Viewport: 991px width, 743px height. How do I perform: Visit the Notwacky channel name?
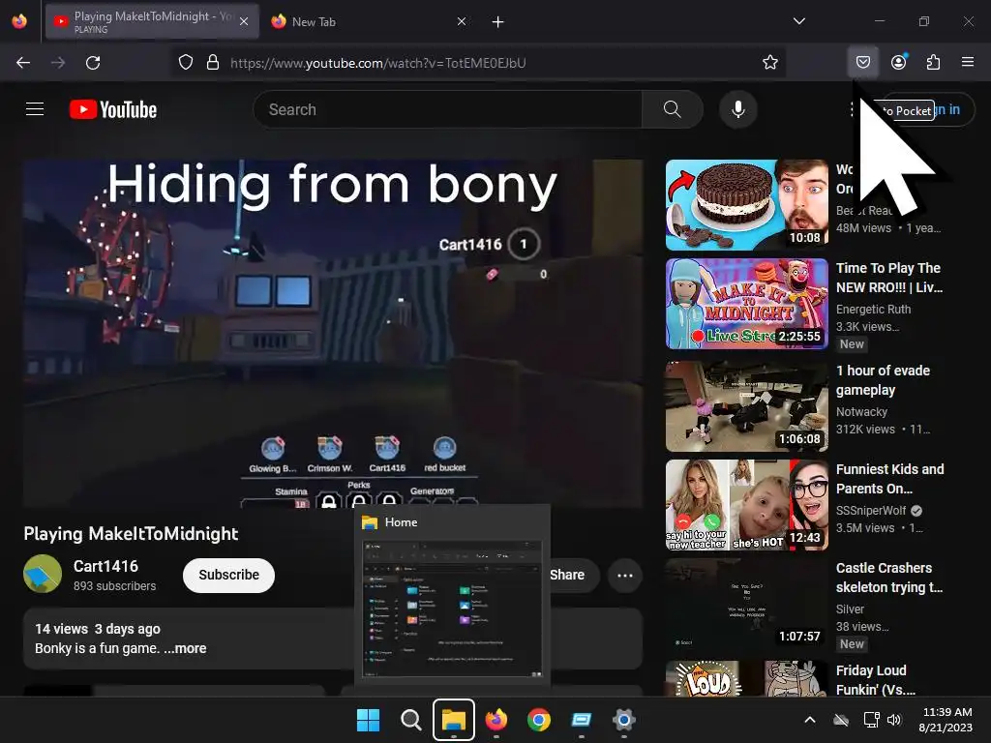861,412
